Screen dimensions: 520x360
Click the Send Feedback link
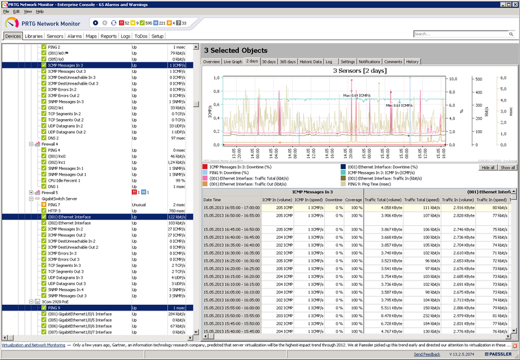pos(427,354)
